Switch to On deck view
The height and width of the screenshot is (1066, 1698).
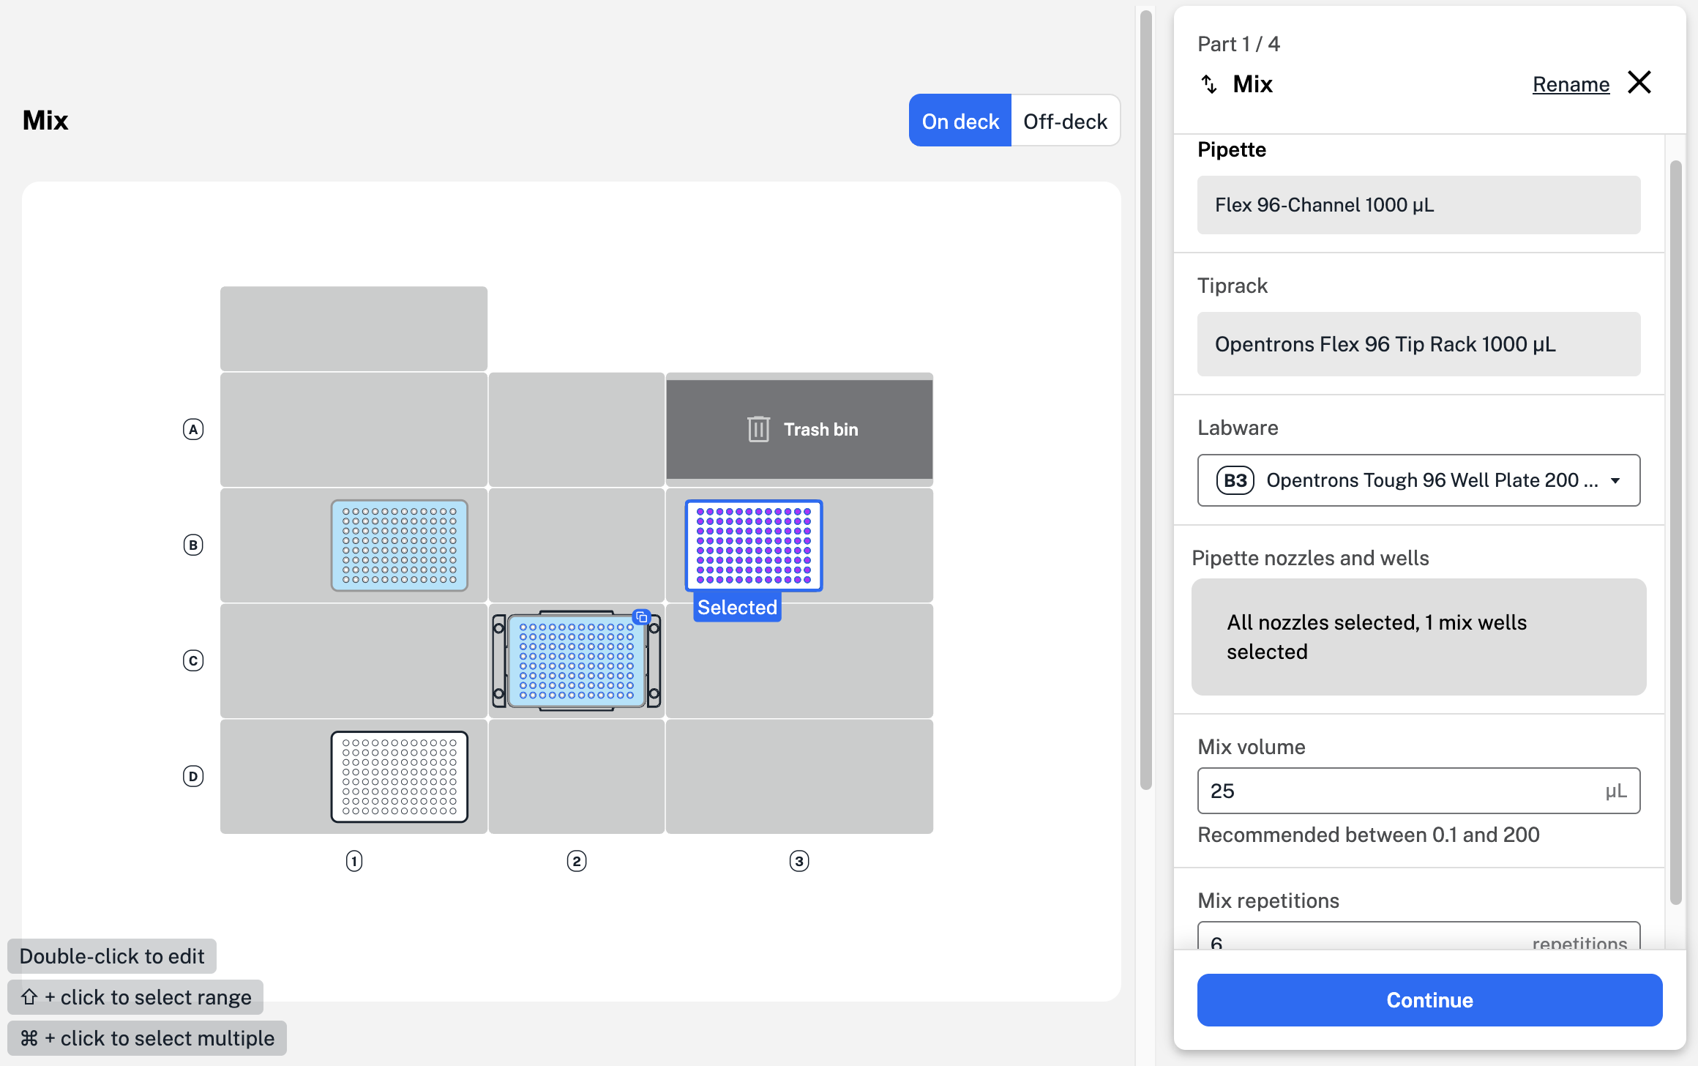pos(960,121)
